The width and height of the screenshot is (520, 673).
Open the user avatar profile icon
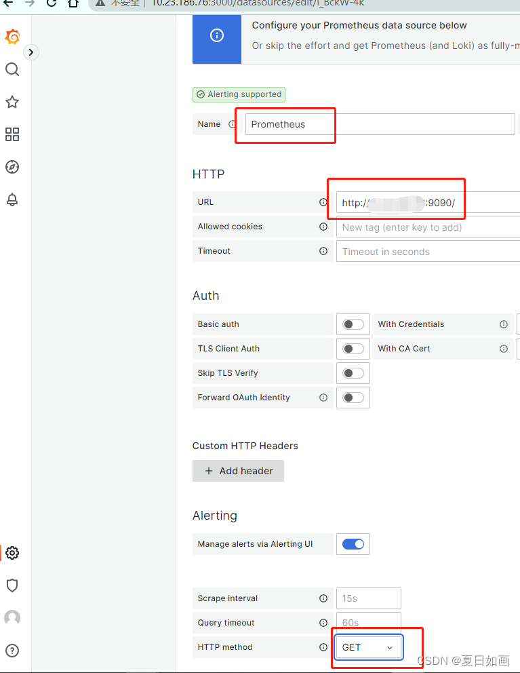pyautogui.click(x=12, y=618)
